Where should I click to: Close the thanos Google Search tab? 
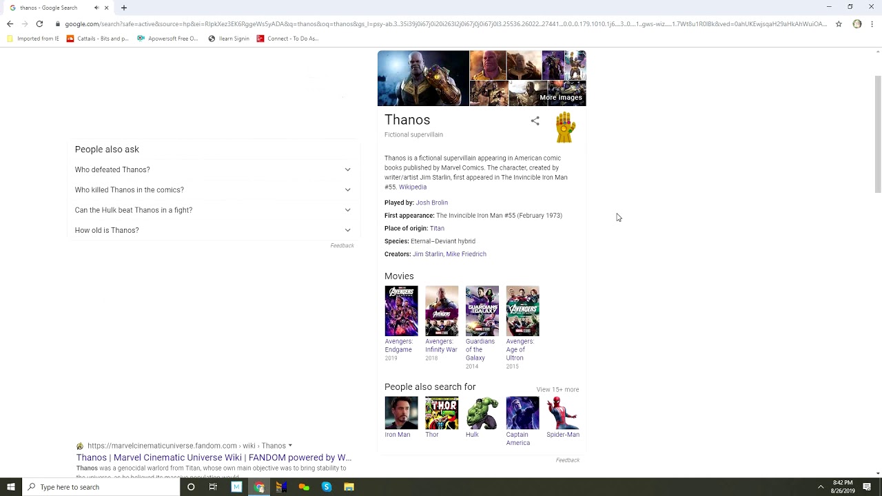tap(106, 8)
